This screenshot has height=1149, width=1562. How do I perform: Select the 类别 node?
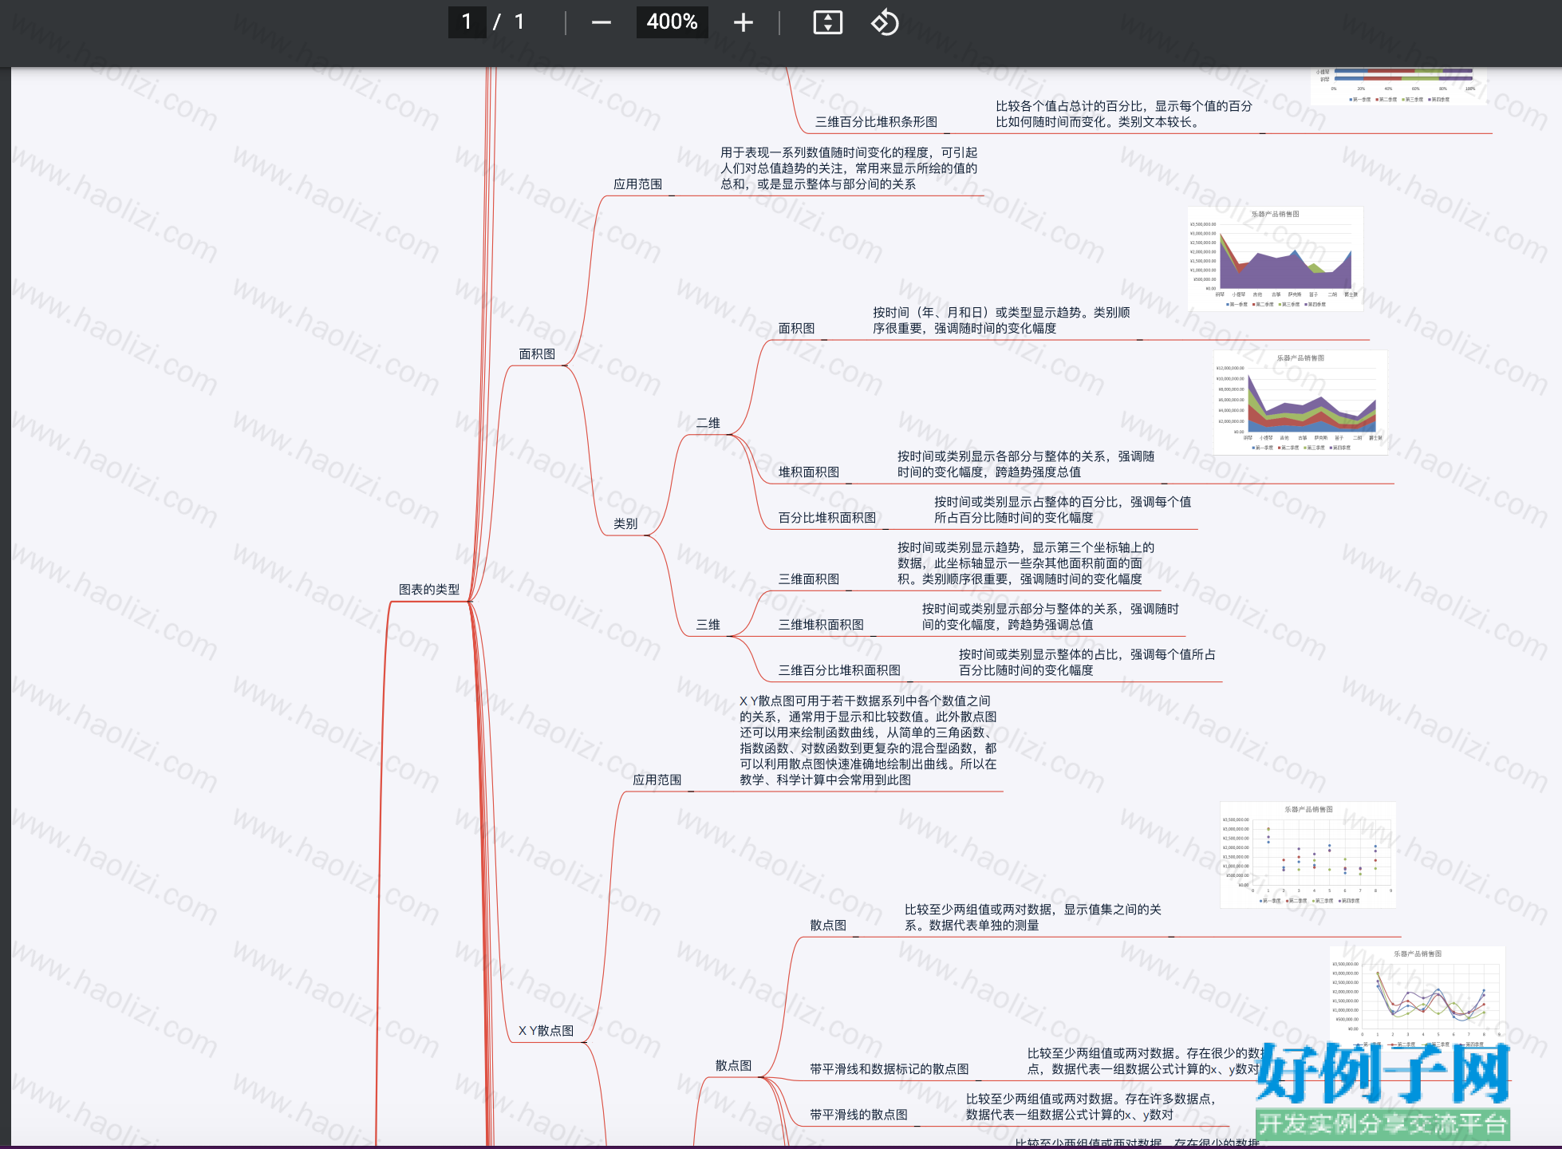coord(625,524)
